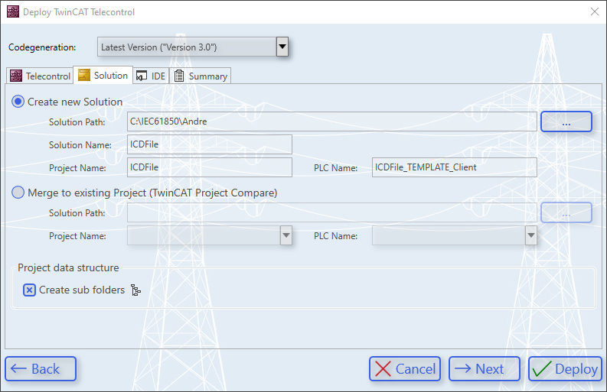Screen dimensions: 607x392
Task: Click the merge Solution Path field
Action: point(331,212)
